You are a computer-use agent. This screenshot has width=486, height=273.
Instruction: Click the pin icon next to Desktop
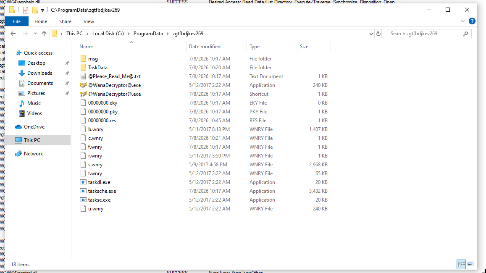click(x=67, y=63)
